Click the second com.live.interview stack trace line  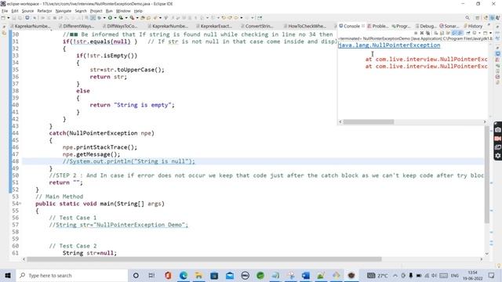pos(427,66)
